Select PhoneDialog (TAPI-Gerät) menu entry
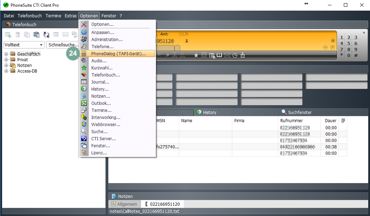 click(118, 54)
